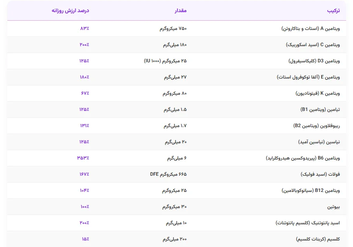The image size is (353, 247).
Task: Select the بیوتین ingredient name cell
Action: [334, 207]
